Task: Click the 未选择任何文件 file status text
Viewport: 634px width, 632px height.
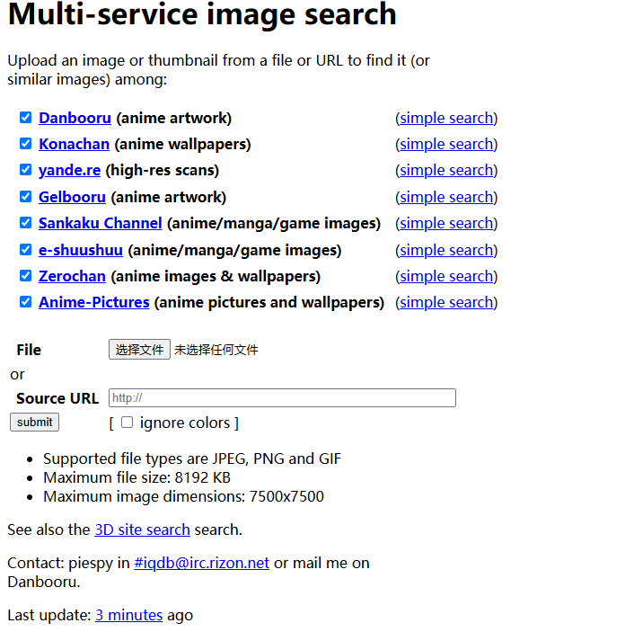Action: click(x=216, y=350)
